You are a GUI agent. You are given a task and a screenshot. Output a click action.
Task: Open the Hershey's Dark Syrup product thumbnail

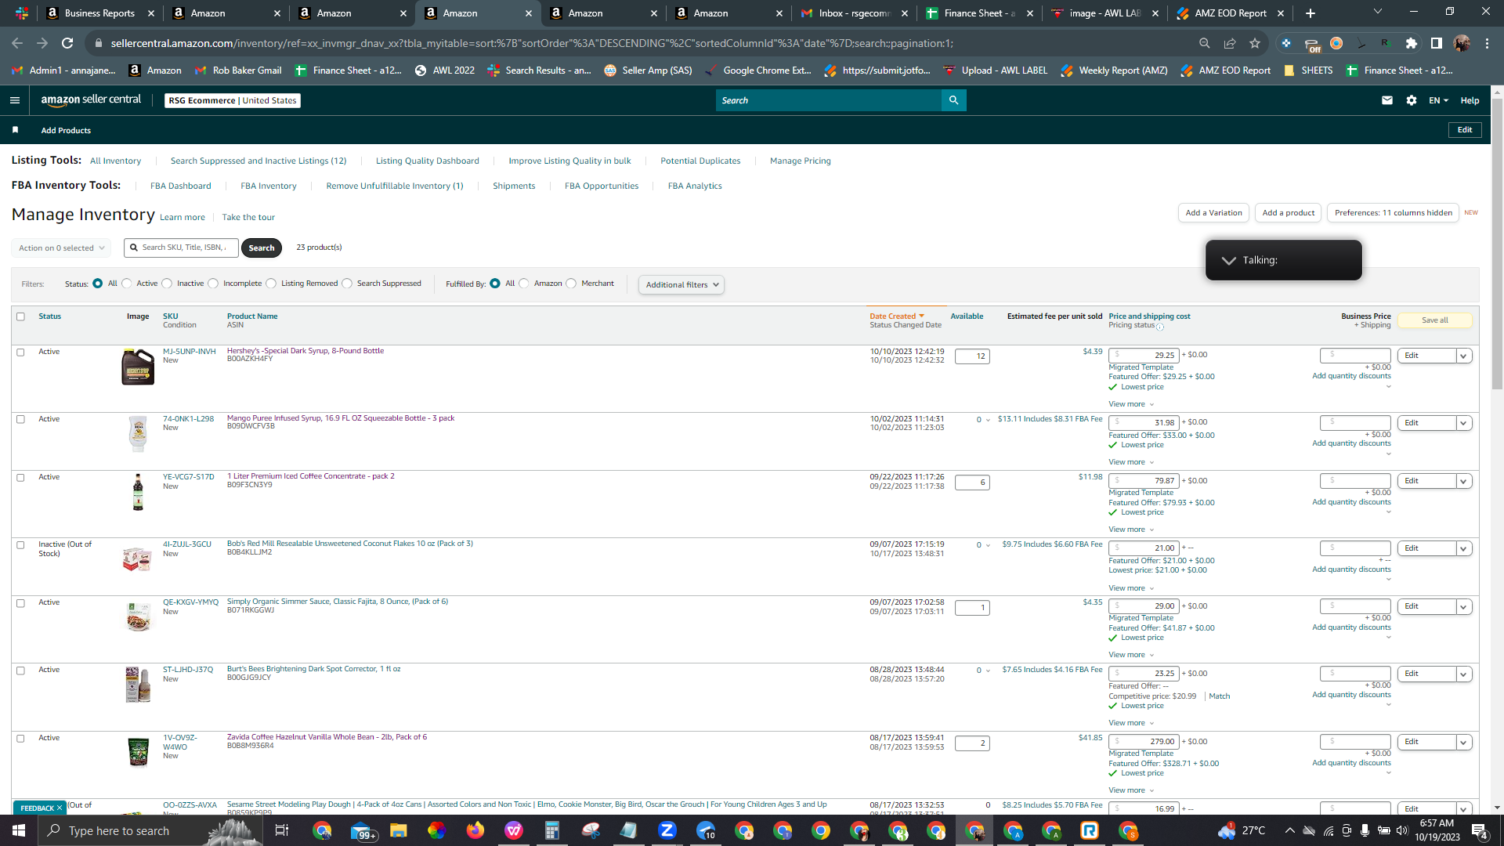(138, 367)
